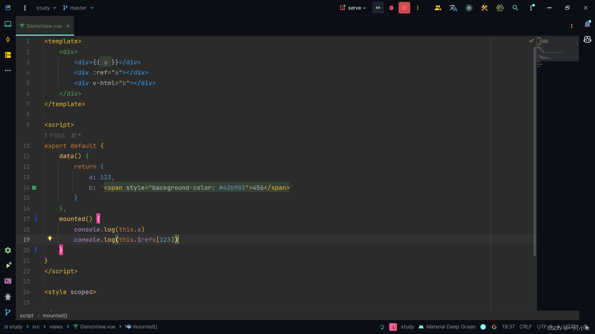Screen dimensions: 595x334
Task: Show more tool windows ellipsis
Action: (8, 71)
